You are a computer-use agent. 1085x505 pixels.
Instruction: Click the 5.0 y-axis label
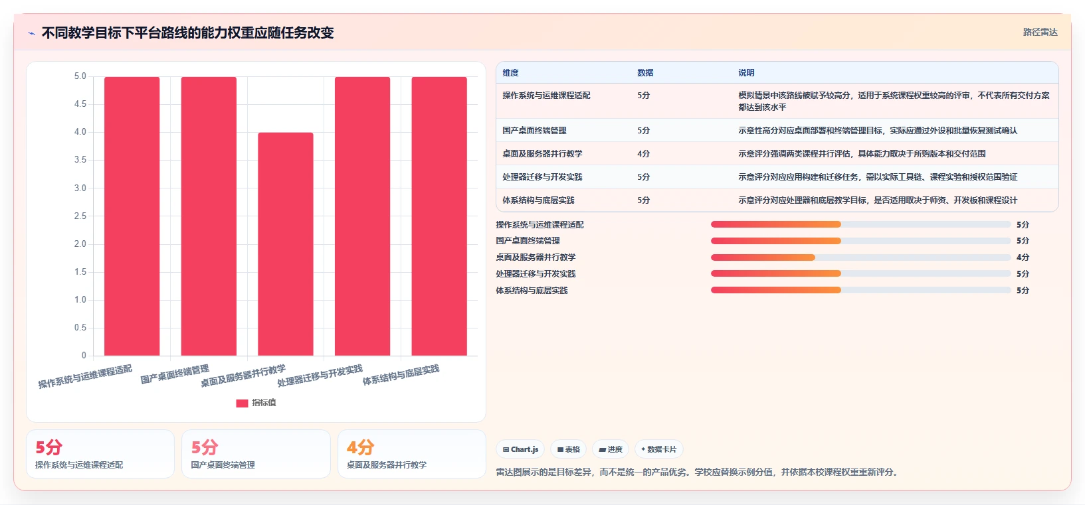pyautogui.click(x=80, y=76)
